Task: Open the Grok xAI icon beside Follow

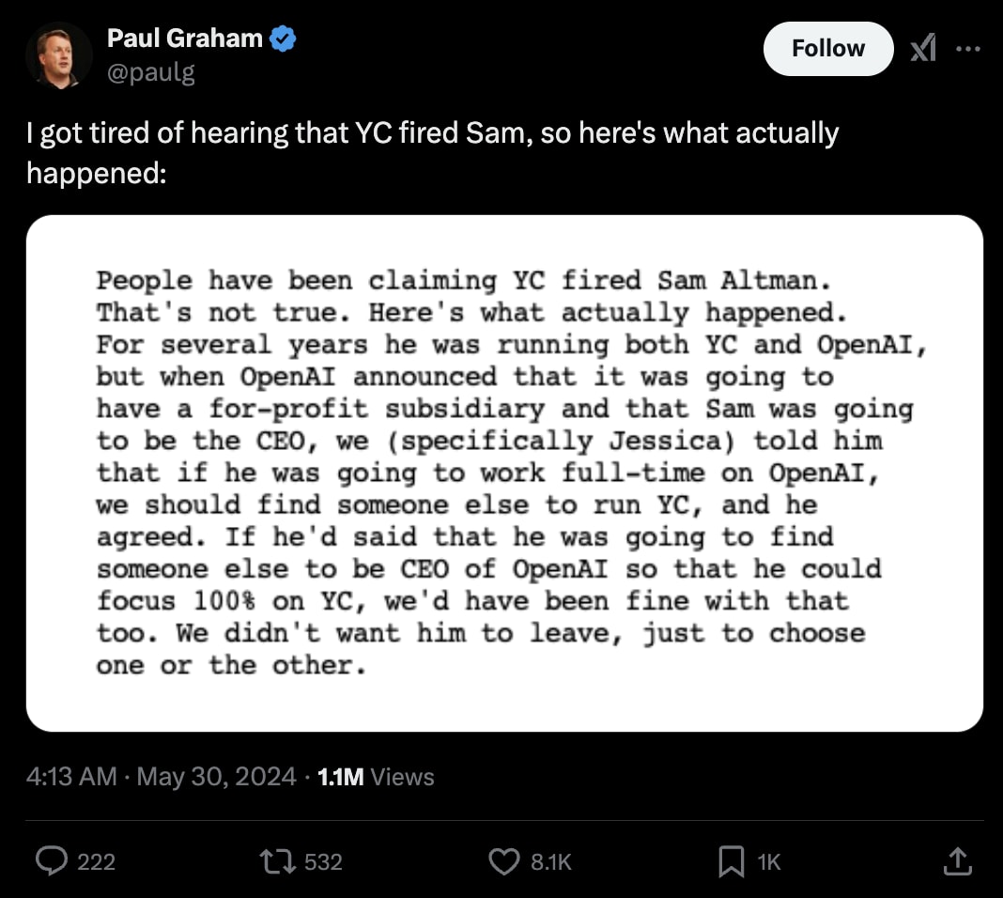Action: pyautogui.click(x=923, y=49)
